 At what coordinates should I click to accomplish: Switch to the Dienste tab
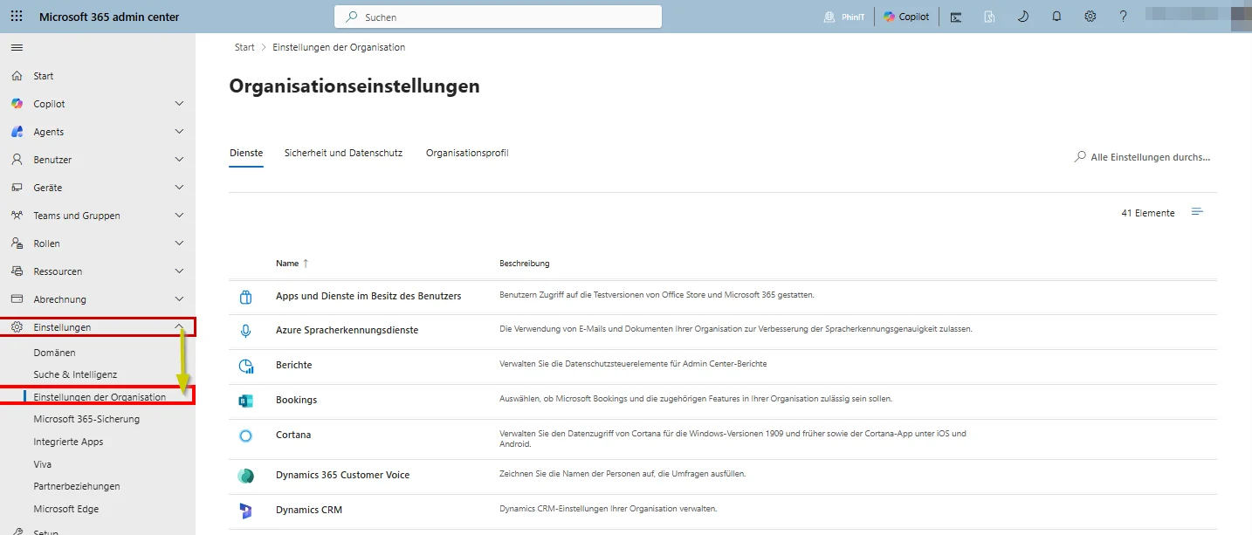click(x=246, y=153)
